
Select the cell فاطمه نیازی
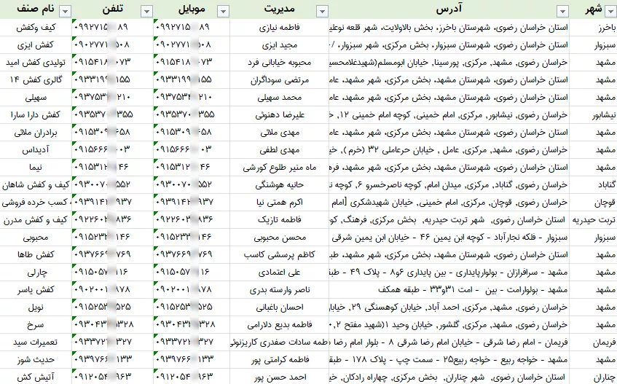click(x=280, y=28)
